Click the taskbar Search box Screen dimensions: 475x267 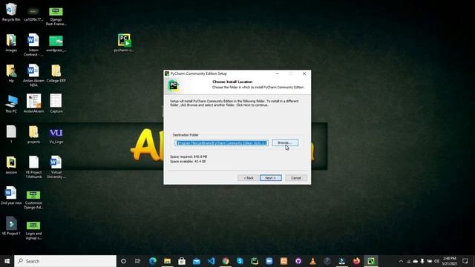point(65,261)
